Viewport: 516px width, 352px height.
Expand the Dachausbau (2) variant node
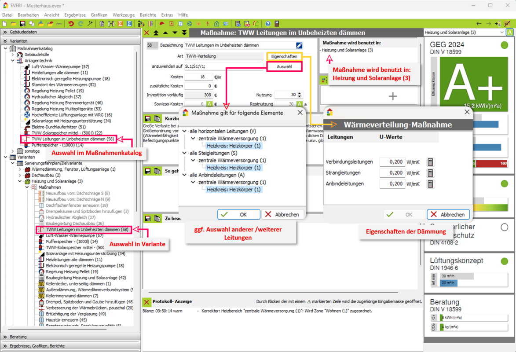20,175
